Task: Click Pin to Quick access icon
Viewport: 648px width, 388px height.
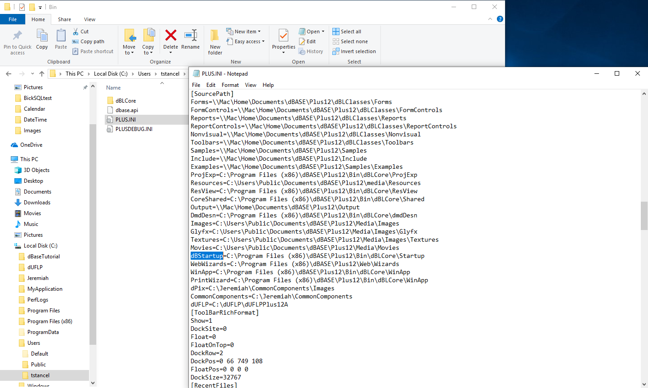Action: (x=18, y=36)
